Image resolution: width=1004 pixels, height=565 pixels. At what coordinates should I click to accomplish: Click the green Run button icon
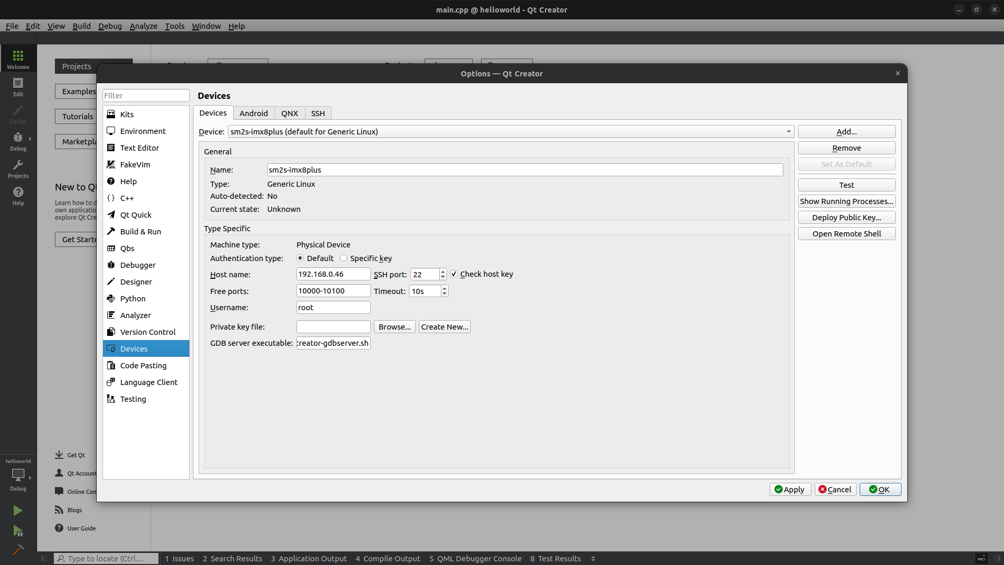click(x=18, y=511)
